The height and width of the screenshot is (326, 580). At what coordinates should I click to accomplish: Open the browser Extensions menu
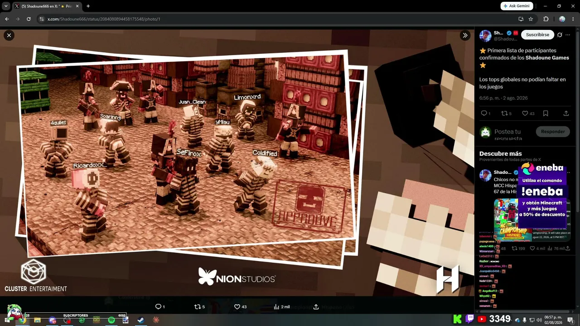pyautogui.click(x=546, y=19)
